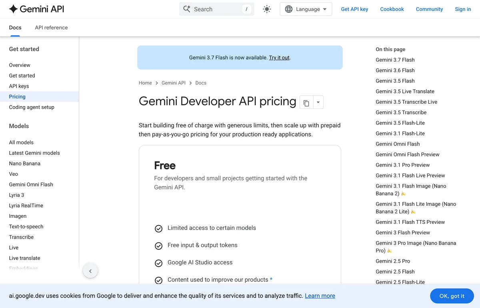Open dropdown arrow next to copy page icon
The image size is (480, 308).
click(318, 103)
